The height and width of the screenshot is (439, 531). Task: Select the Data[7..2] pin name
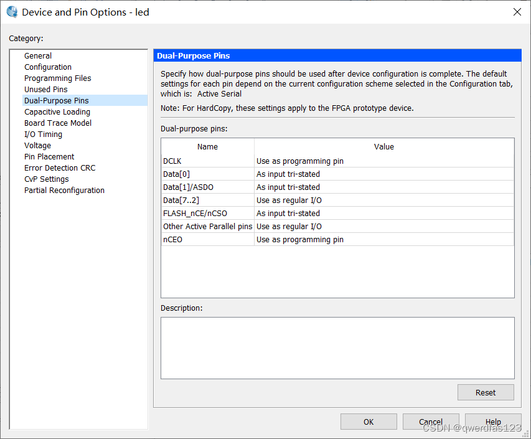point(207,200)
